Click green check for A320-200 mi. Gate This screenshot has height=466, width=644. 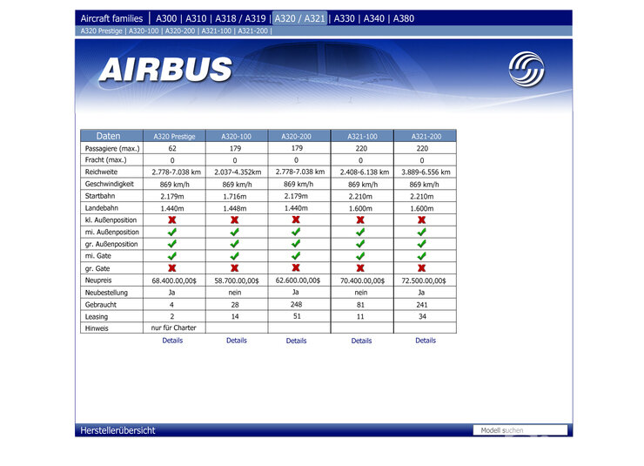(296, 255)
